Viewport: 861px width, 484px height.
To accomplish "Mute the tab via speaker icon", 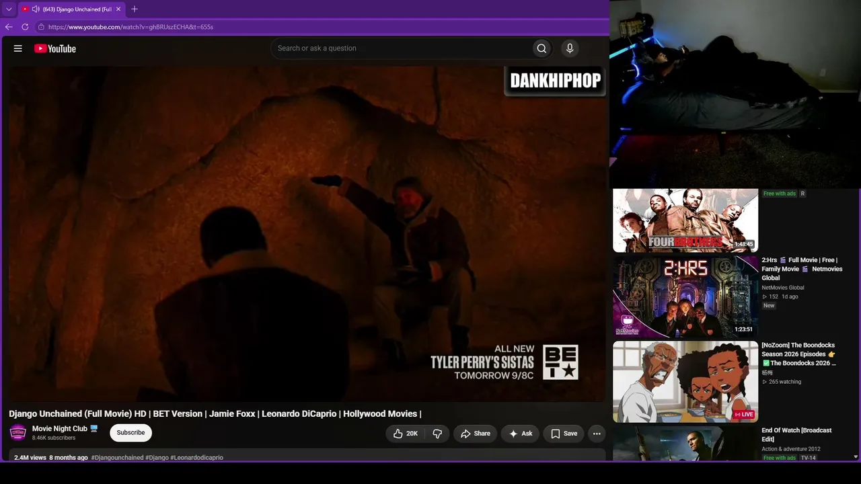I will (x=35, y=9).
